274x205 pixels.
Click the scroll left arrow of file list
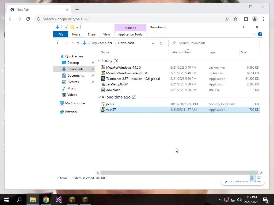point(98,173)
